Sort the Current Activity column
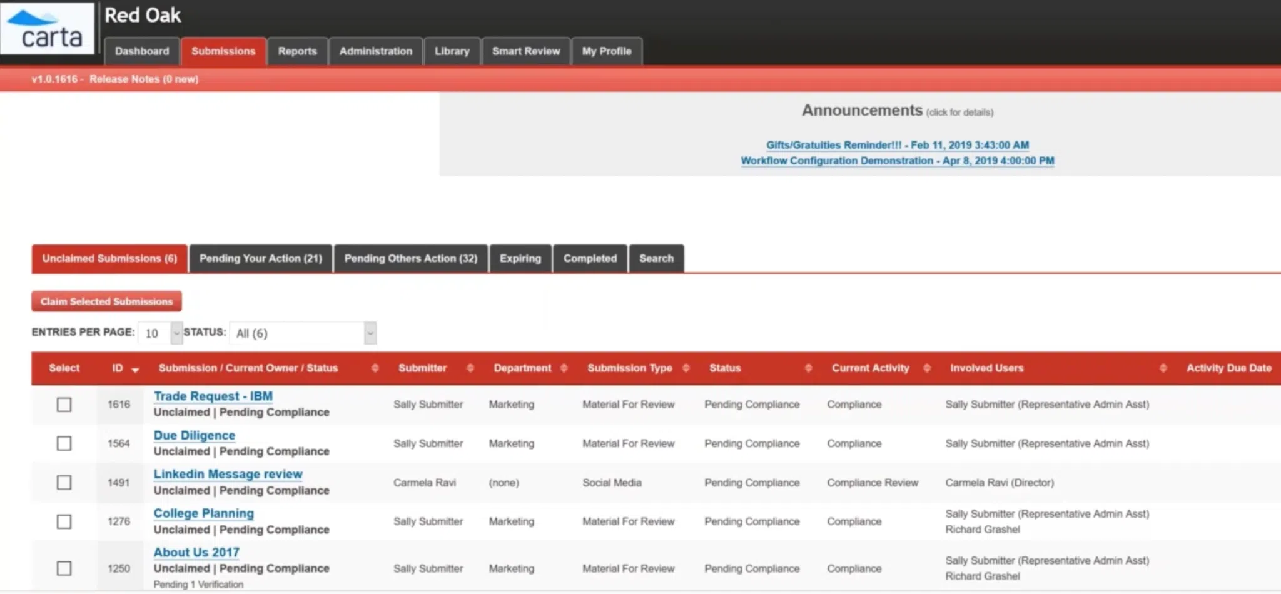The image size is (1281, 594). pyautogui.click(x=927, y=368)
